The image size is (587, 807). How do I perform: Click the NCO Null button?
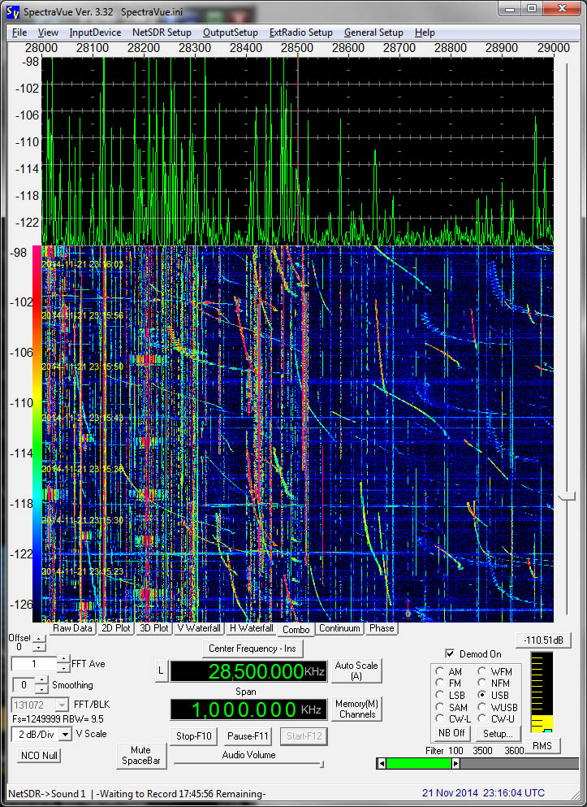click(x=39, y=756)
